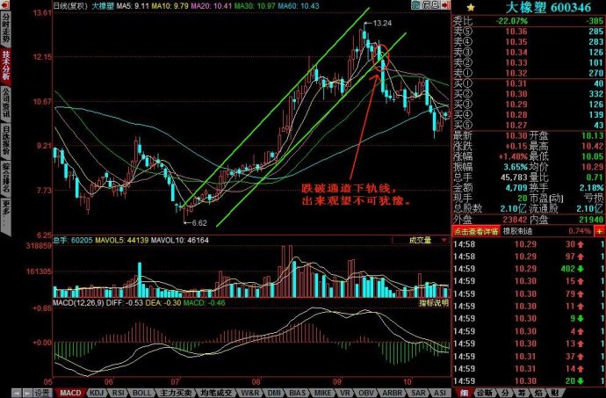Select SAR indicator tab

coord(418,393)
